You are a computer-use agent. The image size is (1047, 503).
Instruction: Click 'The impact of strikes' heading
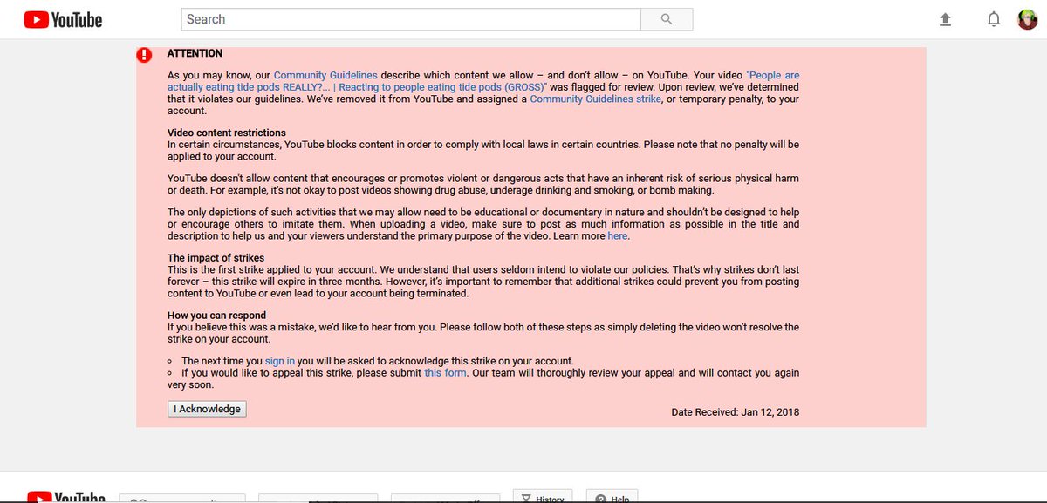(x=216, y=258)
